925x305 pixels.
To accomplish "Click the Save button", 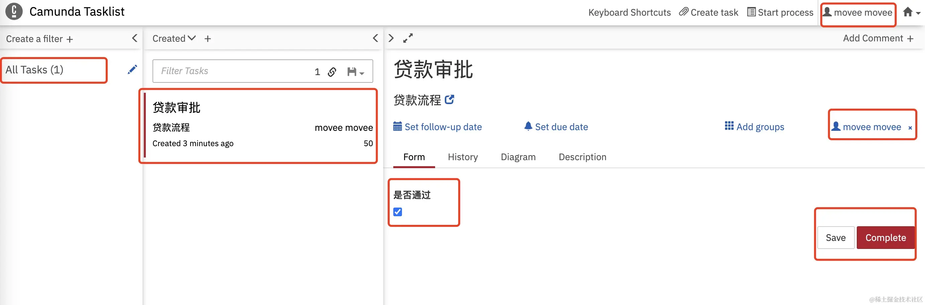I will coord(836,238).
